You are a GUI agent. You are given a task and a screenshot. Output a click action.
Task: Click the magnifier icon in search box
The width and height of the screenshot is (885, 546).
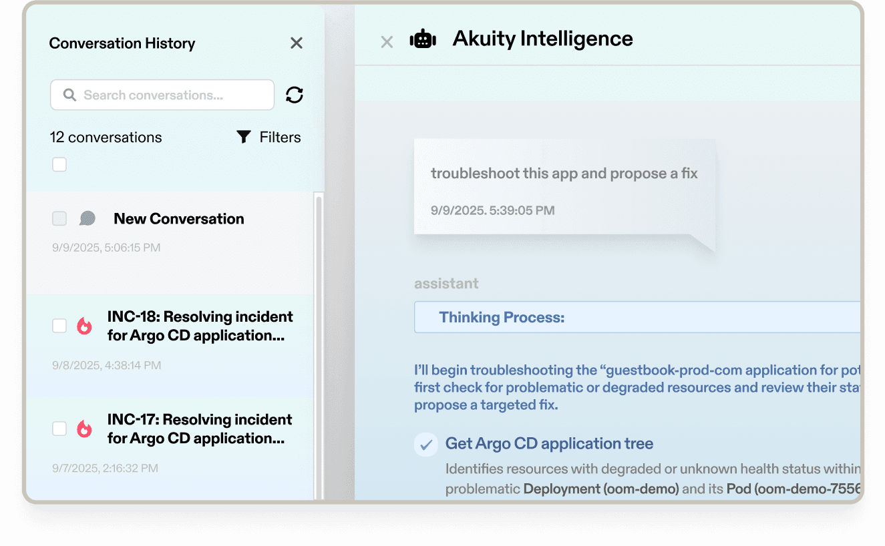click(69, 95)
